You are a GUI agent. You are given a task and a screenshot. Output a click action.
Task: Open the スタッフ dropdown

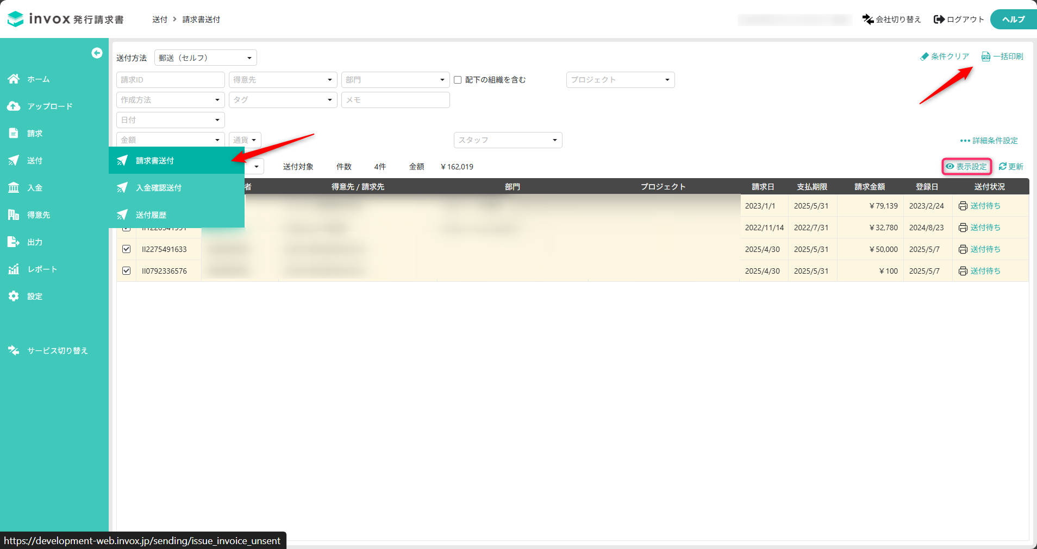508,140
